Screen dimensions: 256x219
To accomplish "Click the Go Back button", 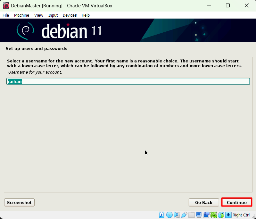I will point(204,202).
